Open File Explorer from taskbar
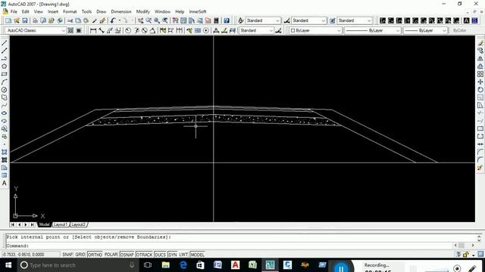Viewport: 485px width, 272px height. 165,265
